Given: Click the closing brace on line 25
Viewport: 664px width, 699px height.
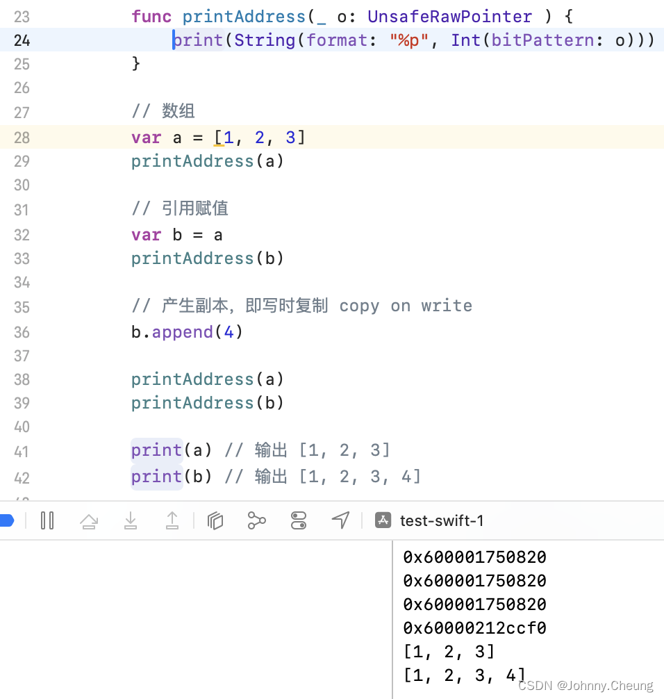Looking at the screenshot, I should coord(136,64).
